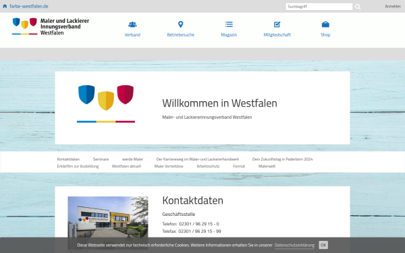The height and width of the screenshot is (253, 405).
Task: Open Dein Zukunftstag in Paderborn 2024
Action: pyautogui.click(x=282, y=159)
